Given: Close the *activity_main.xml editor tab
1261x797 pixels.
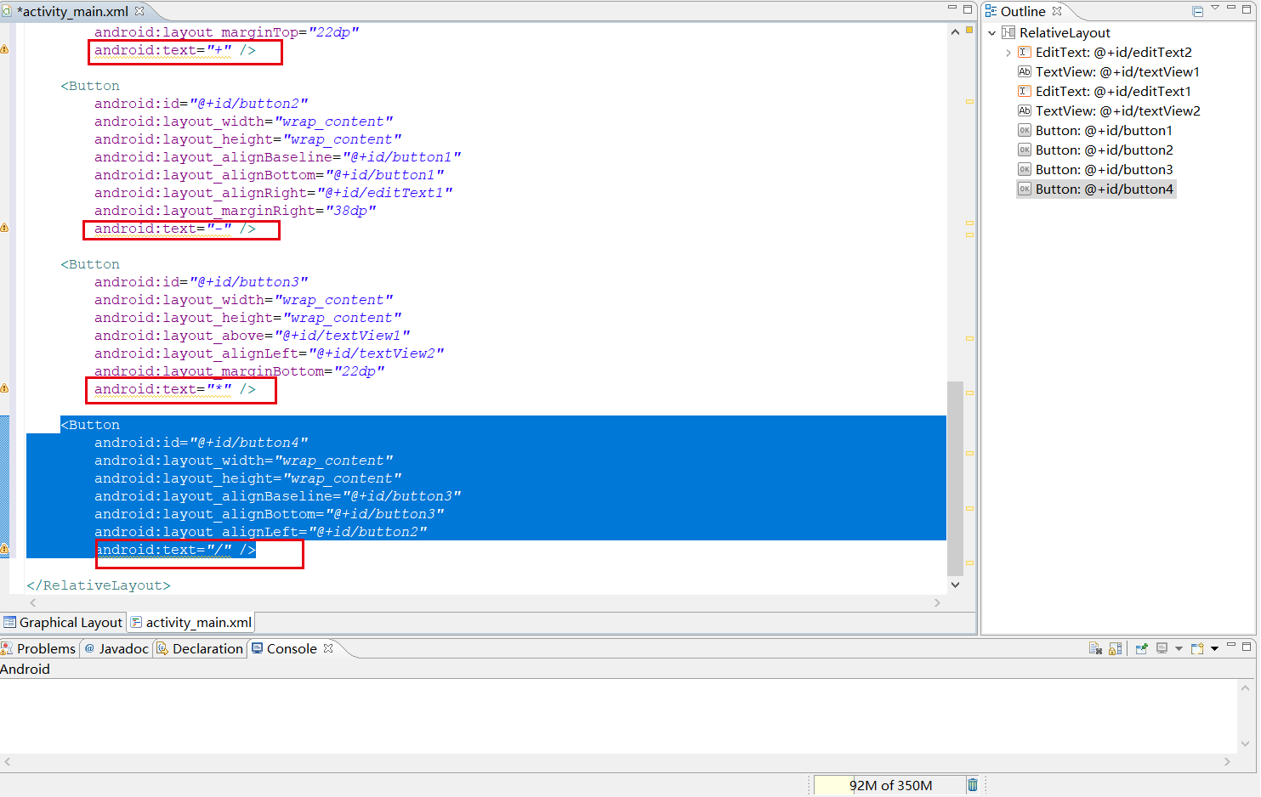Looking at the screenshot, I should point(139,11).
